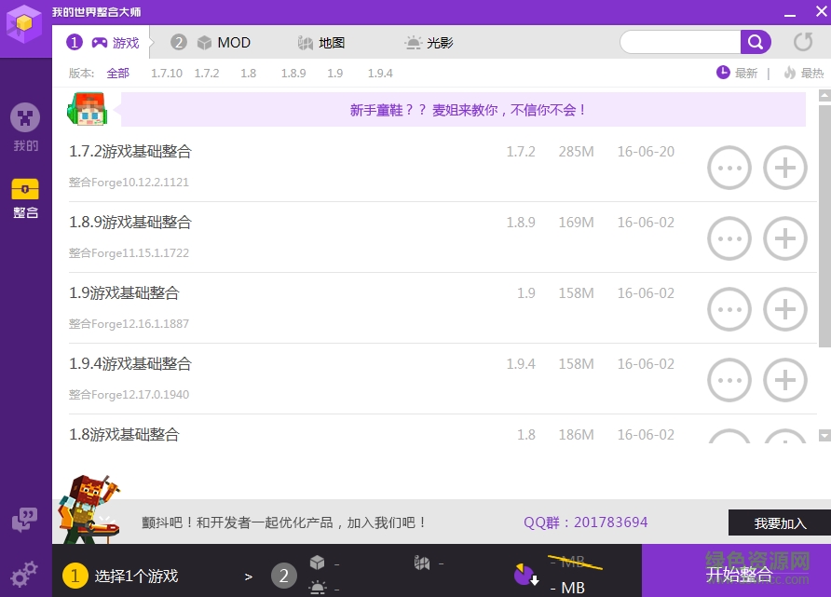
Task: Click the magnifier search icon
Action: pos(756,42)
